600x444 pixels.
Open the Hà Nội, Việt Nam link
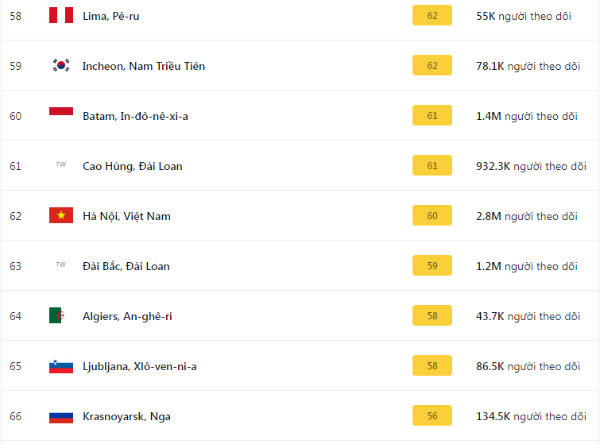pos(126,216)
